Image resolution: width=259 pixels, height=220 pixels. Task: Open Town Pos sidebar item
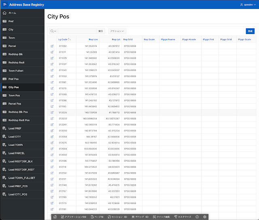click(22, 96)
